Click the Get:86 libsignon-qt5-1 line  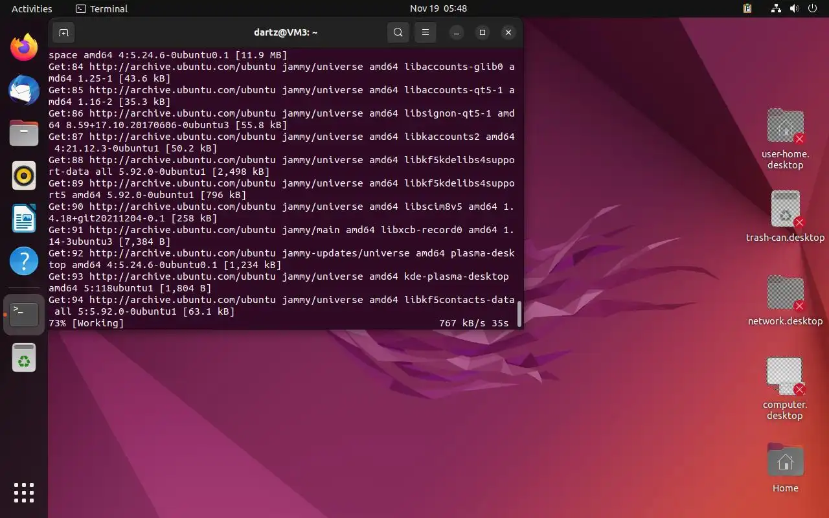(282, 119)
